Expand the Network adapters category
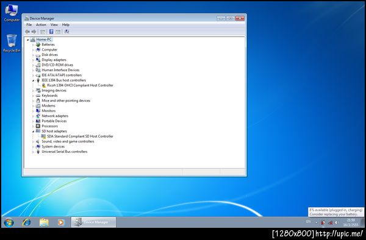 click(x=33, y=116)
